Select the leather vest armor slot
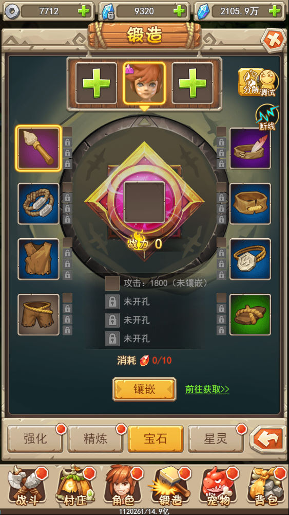Image resolution: width=289 pixels, height=515 pixels. 38,259
